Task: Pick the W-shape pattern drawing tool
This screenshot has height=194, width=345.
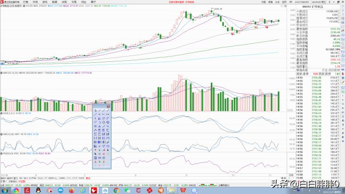Action: pos(95,126)
